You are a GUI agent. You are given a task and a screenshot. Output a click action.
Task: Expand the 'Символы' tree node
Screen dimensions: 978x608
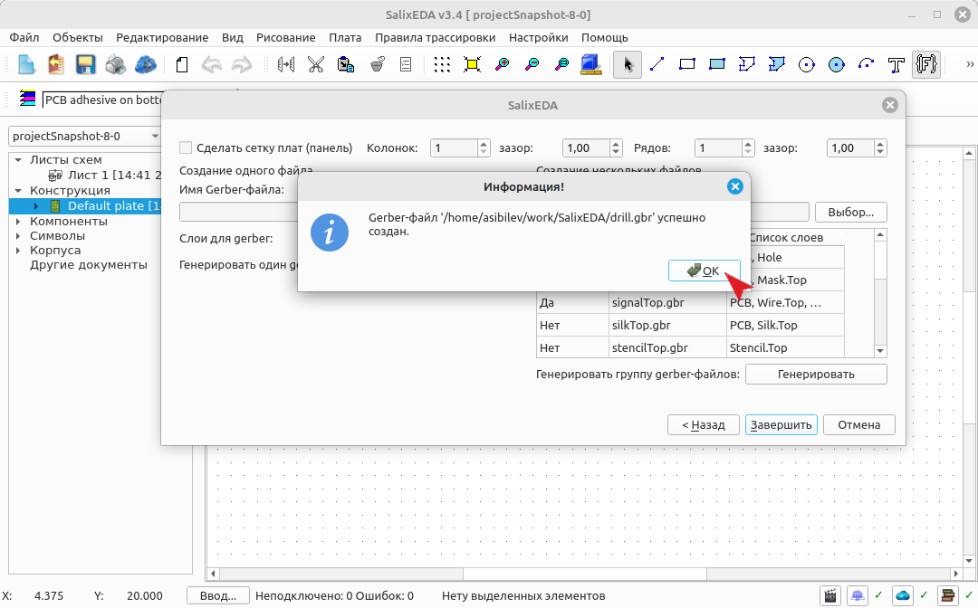click(x=18, y=236)
